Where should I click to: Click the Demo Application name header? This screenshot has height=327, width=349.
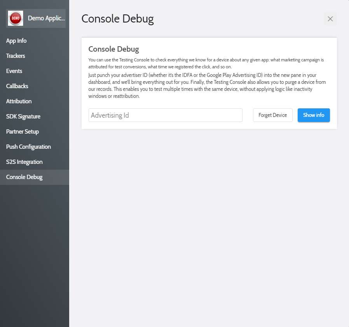point(46,18)
